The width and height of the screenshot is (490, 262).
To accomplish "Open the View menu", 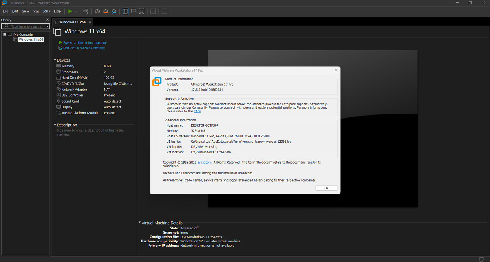I will point(26,11).
